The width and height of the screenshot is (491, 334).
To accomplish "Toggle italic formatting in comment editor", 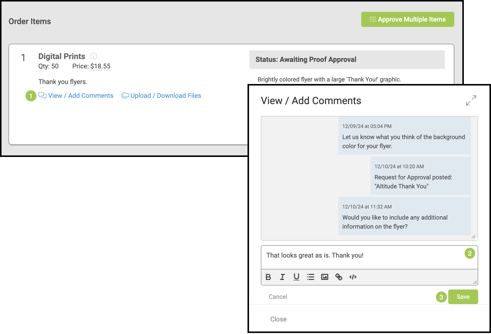I will (282, 277).
